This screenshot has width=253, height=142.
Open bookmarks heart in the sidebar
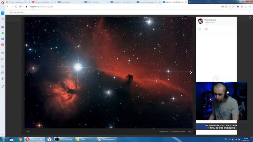click(x=3, y=67)
